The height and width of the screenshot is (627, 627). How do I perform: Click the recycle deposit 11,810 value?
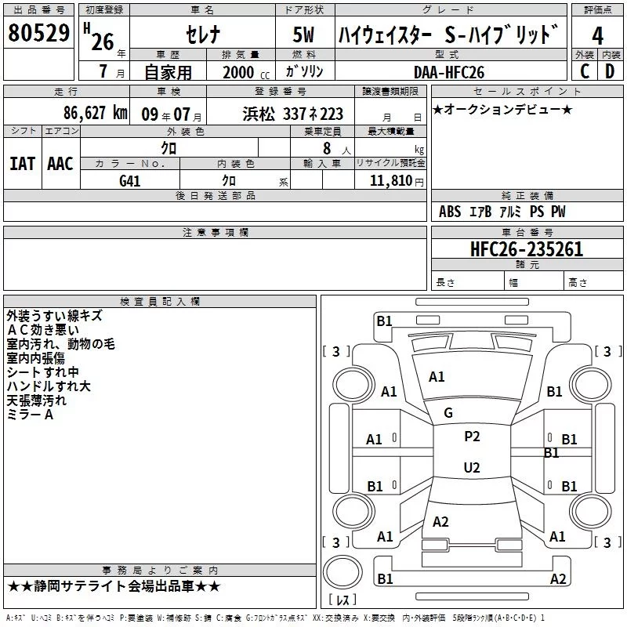[x=390, y=180]
